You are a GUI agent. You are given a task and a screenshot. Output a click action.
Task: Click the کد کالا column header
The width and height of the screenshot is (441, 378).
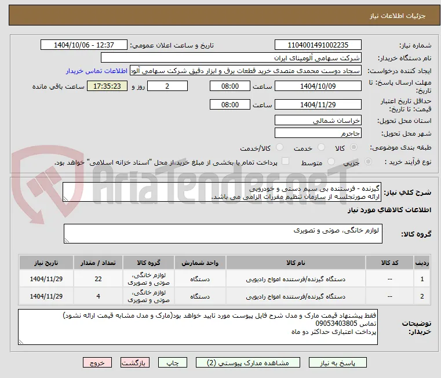coord(389,263)
